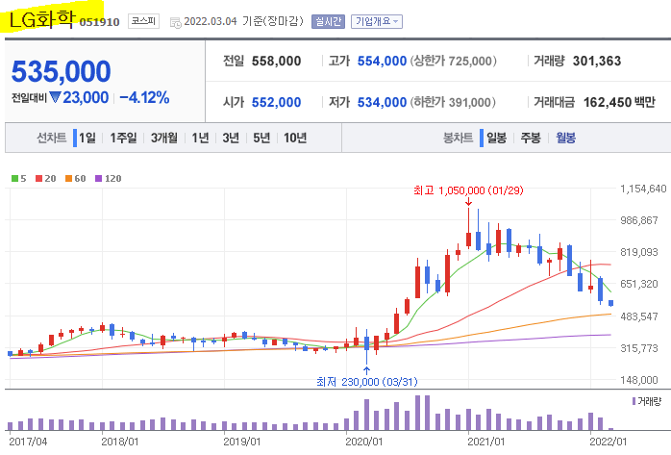This screenshot has height=455, width=671.
Task: Click the 2018/01 x-axis date label
Action: point(120,442)
